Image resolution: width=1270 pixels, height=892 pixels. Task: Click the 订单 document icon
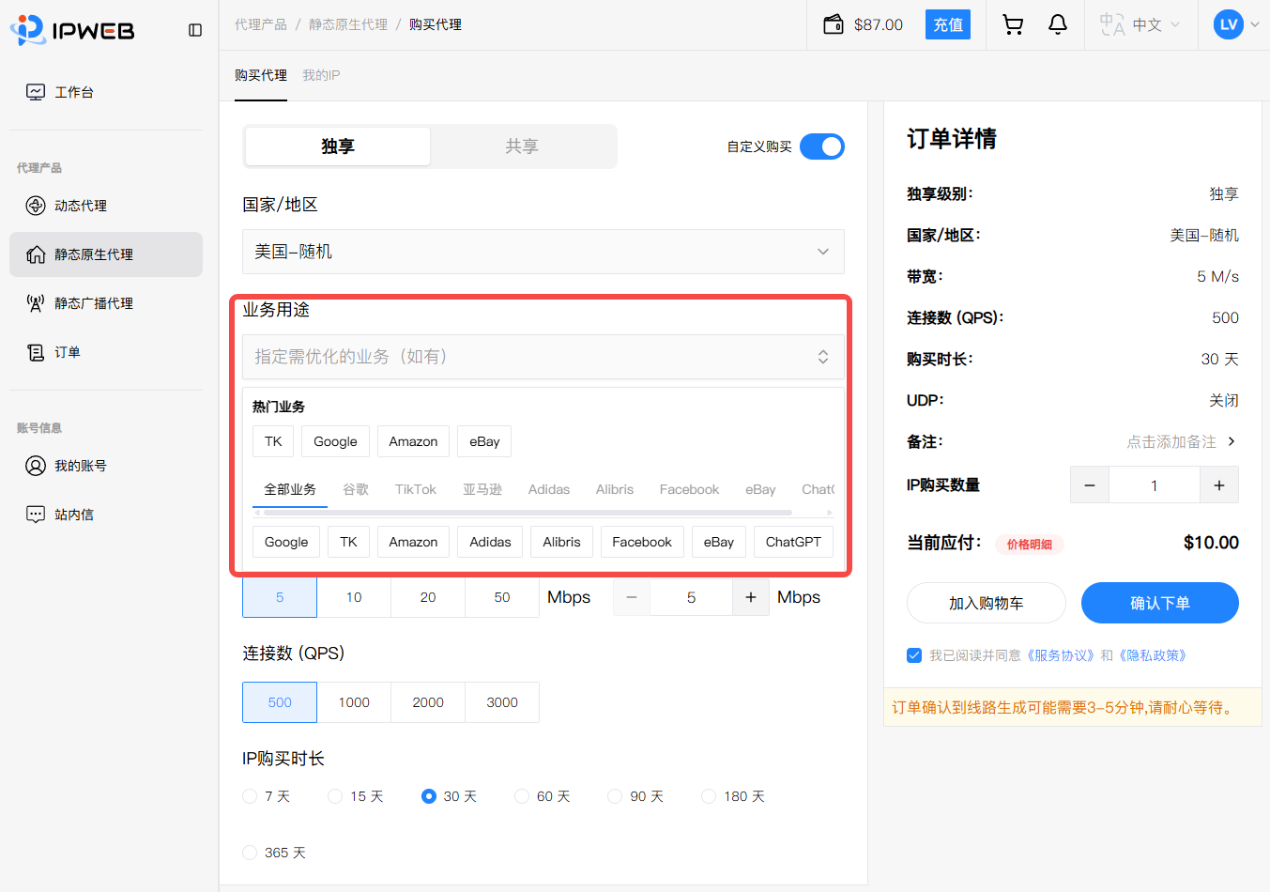click(36, 352)
